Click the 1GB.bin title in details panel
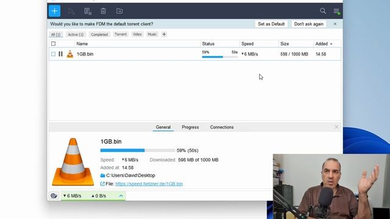The width and height of the screenshot is (390, 219). [111, 142]
